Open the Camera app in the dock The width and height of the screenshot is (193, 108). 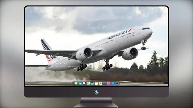click(117, 83)
